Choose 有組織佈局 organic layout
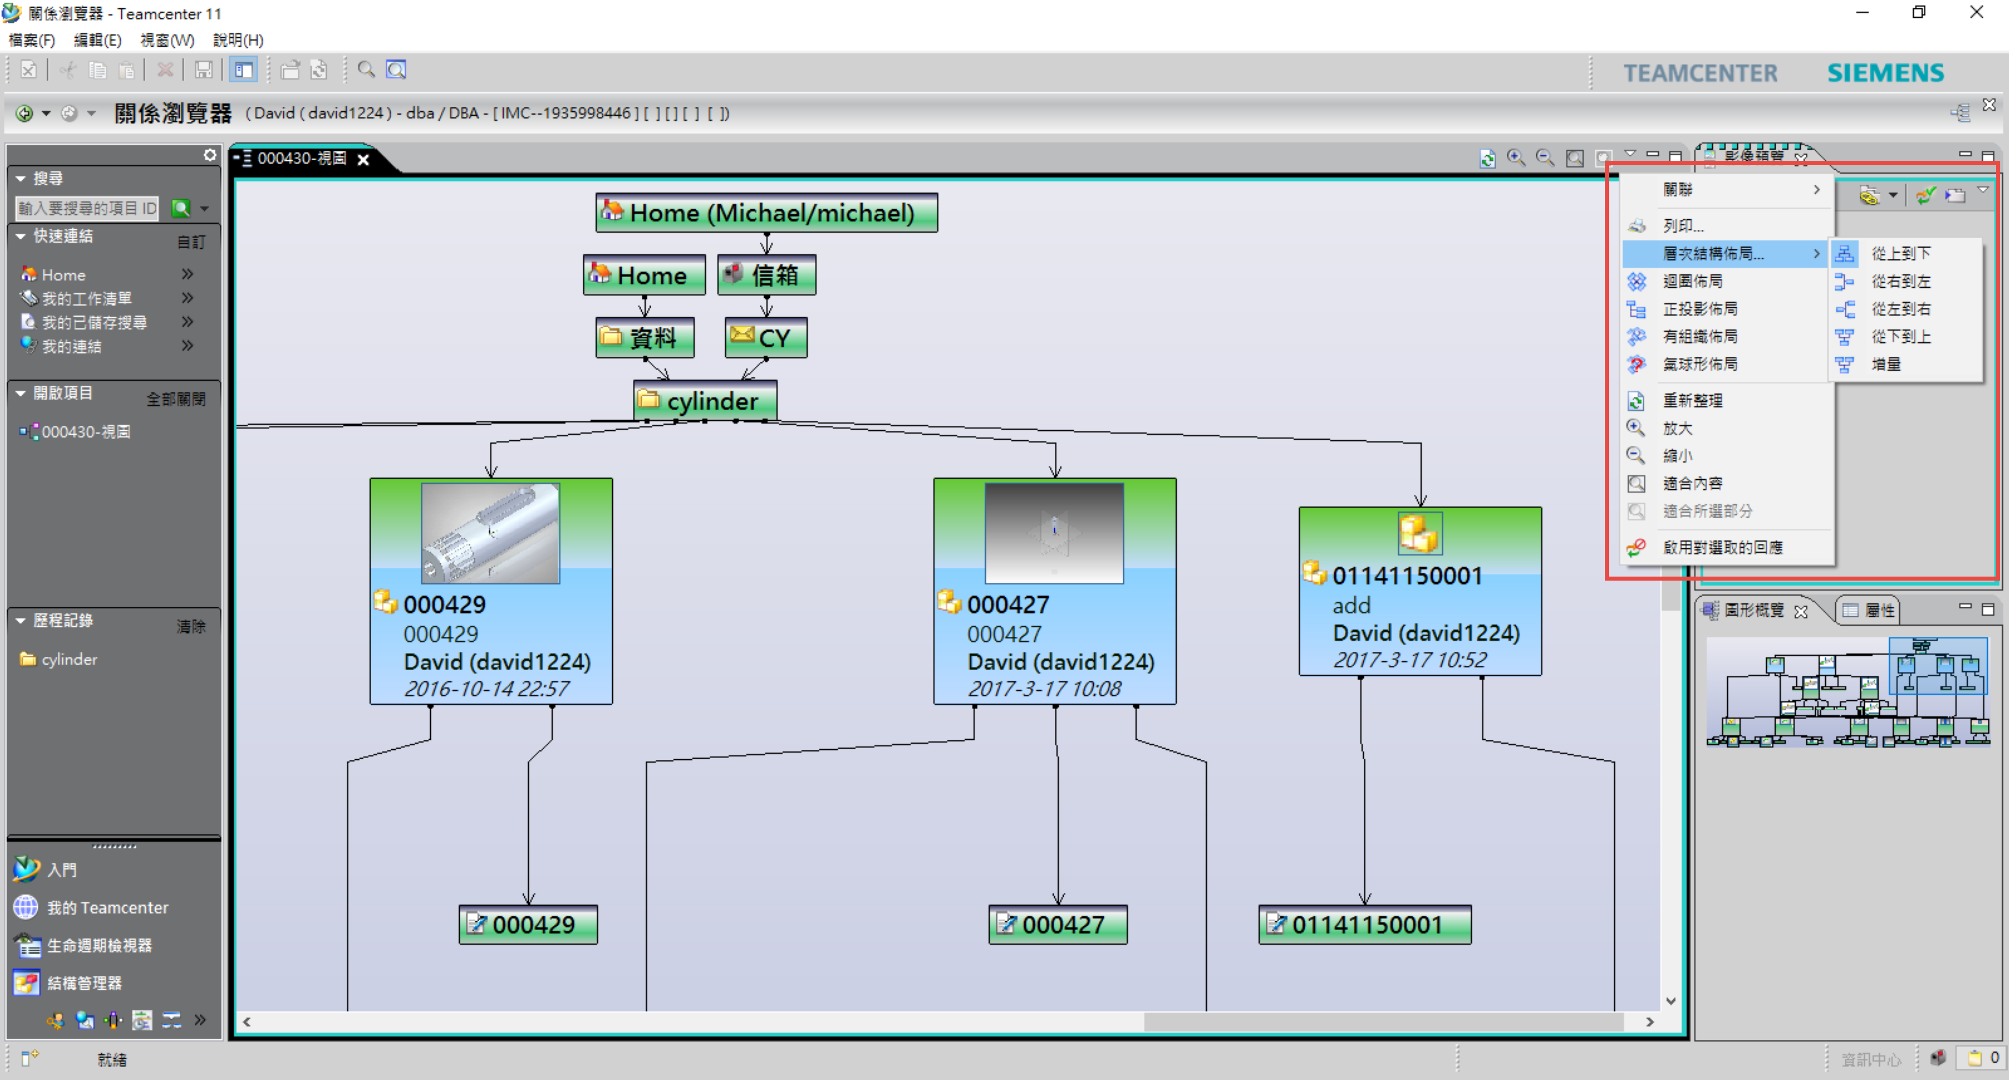The height and width of the screenshot is (1080, 2009). click(x=1727, y=337)
